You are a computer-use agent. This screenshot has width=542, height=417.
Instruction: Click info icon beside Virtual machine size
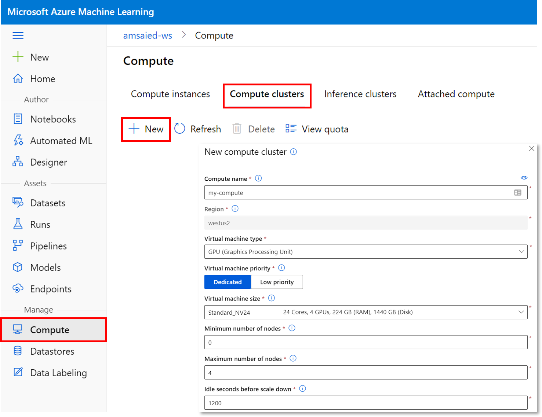(272, 298)
